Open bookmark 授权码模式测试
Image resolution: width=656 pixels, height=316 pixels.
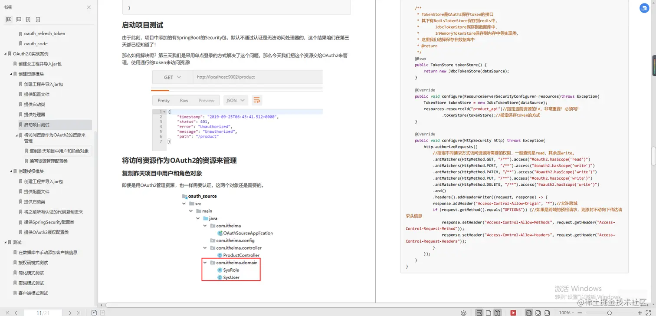pos(33,263)
